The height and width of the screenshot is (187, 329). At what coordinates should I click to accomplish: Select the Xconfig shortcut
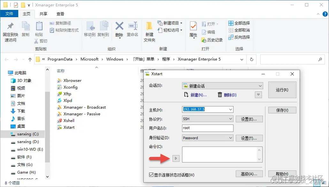tap(67, 87)
